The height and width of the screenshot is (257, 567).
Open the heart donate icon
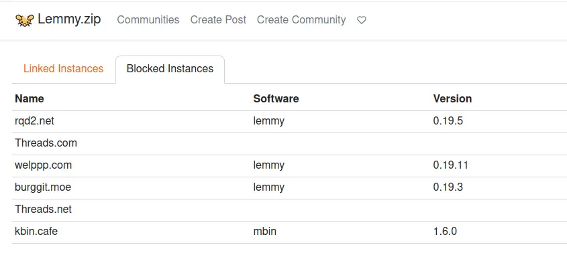click(362, 20)
